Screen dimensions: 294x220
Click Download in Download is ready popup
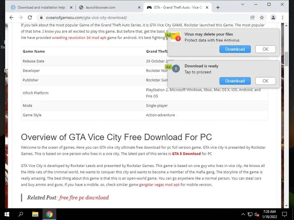[x=235, y=81]
